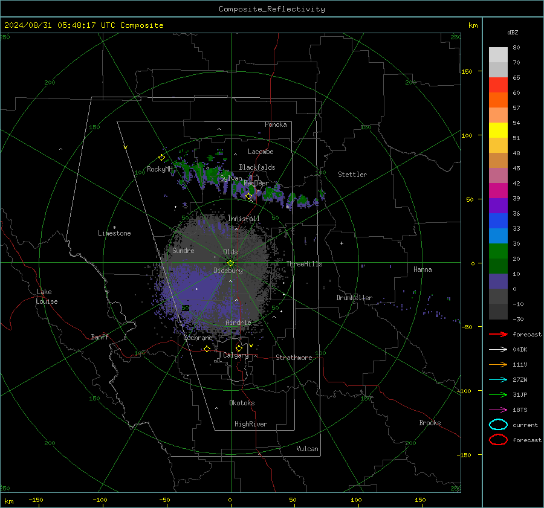Click the Airdrie city label
This screenshot has width=544, height=508.
point(238,323)
